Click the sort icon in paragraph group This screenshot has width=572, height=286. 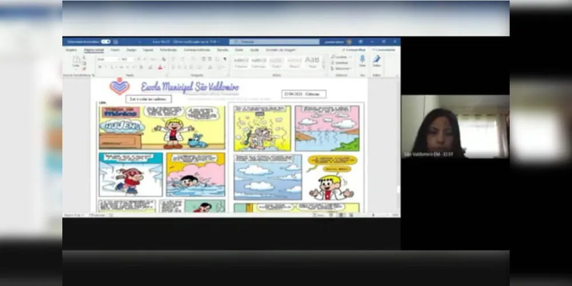coord(217,59)
